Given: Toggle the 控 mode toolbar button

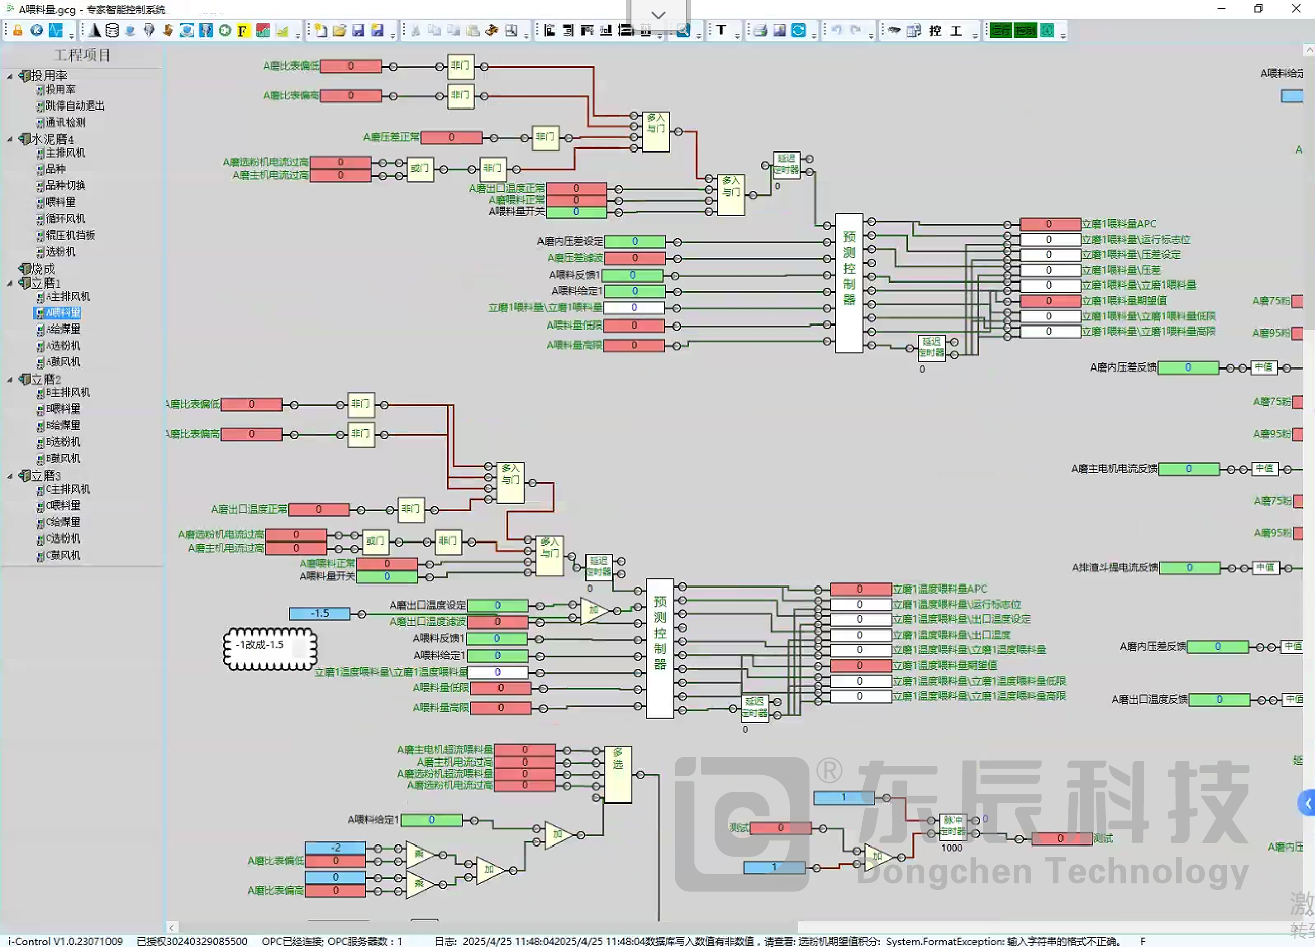Looking at the screenshot, I should pos(935,31).
